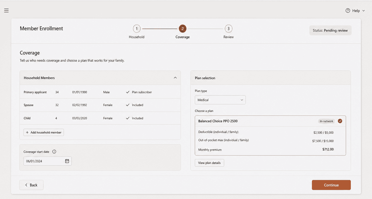Collapse the Household Members panel
Viewport: 372px width, 199px height.
(x=175, y=78)
